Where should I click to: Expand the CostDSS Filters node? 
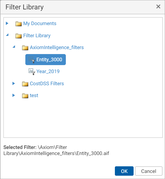pos(14,83)
